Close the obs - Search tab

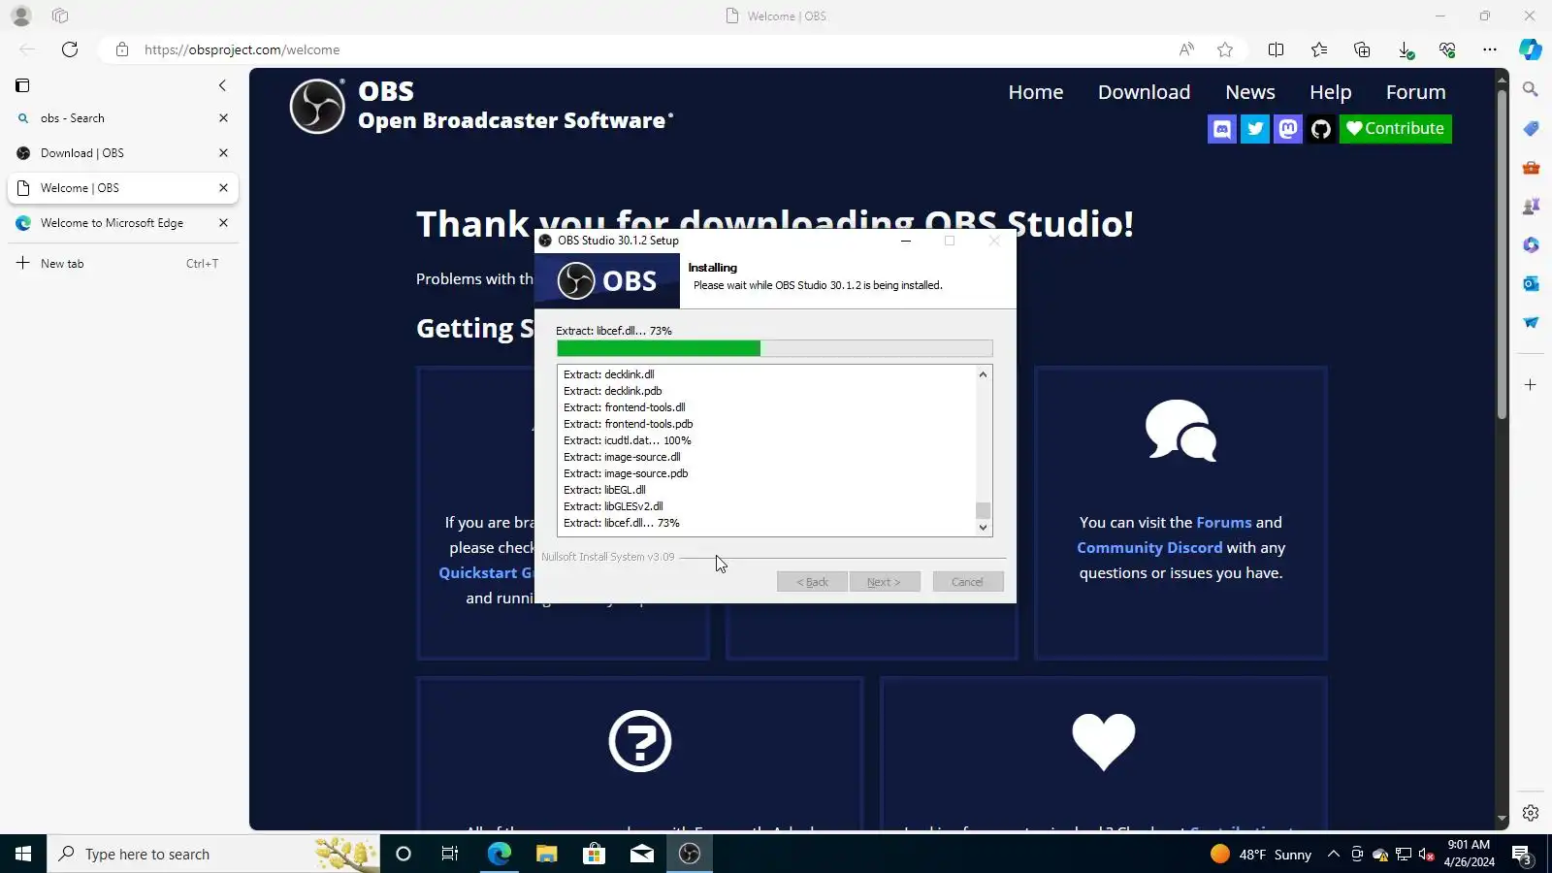click(x=223, y=118)
